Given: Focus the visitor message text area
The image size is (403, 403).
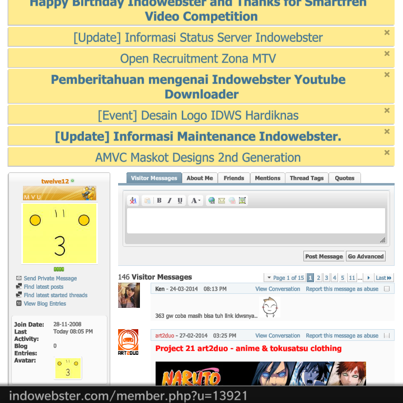Looking at the screenshot, I should click(256, 221).
